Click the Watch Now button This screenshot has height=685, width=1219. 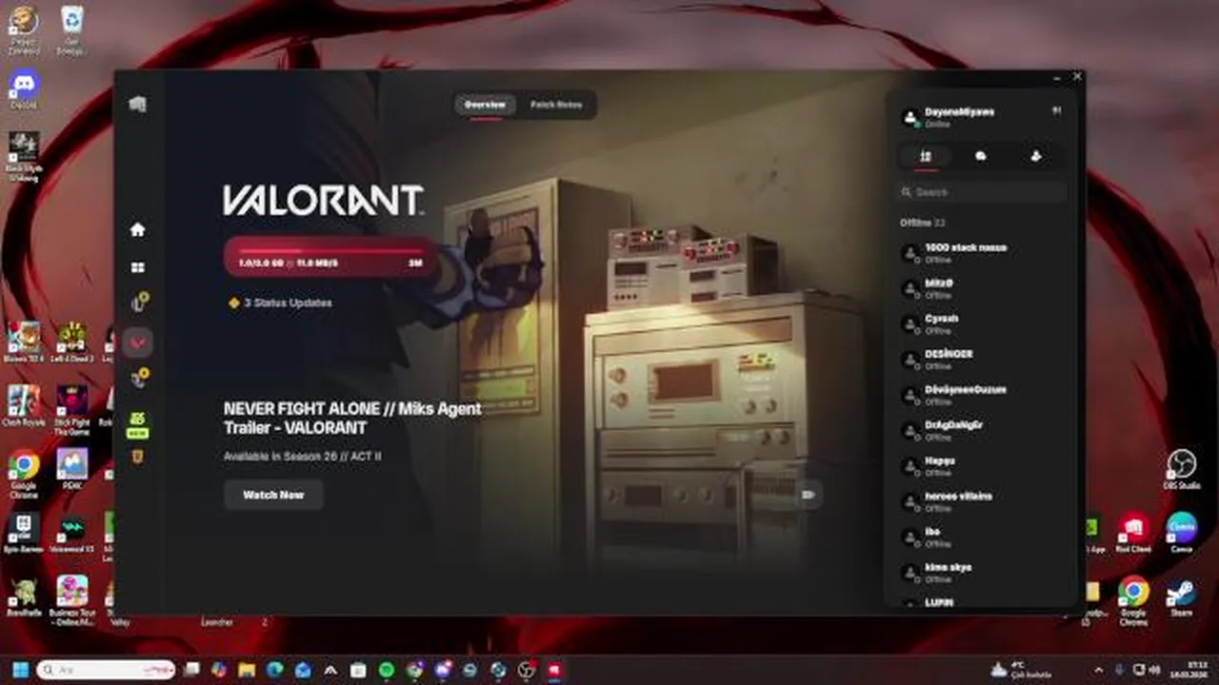(x=273, y=495)
